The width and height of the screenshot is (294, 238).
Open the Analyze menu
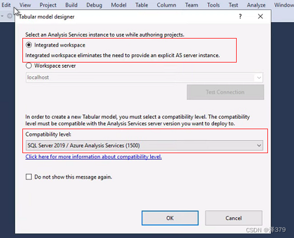(x=256, y=5)
